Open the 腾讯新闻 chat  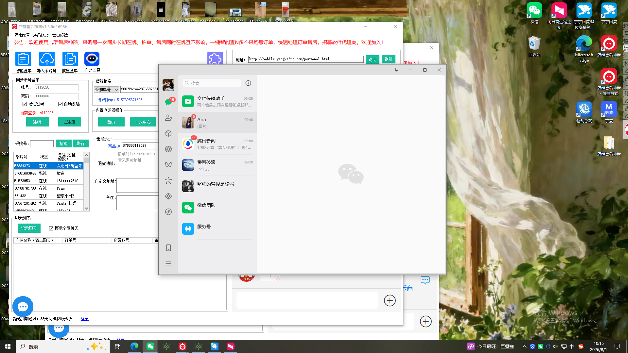pos(218,144)
